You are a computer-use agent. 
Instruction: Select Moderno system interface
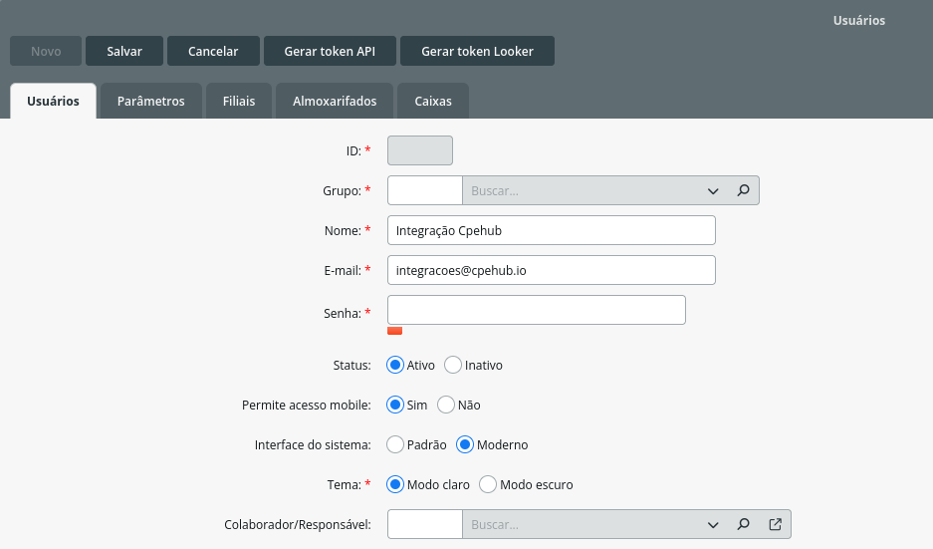coord(465,444)
